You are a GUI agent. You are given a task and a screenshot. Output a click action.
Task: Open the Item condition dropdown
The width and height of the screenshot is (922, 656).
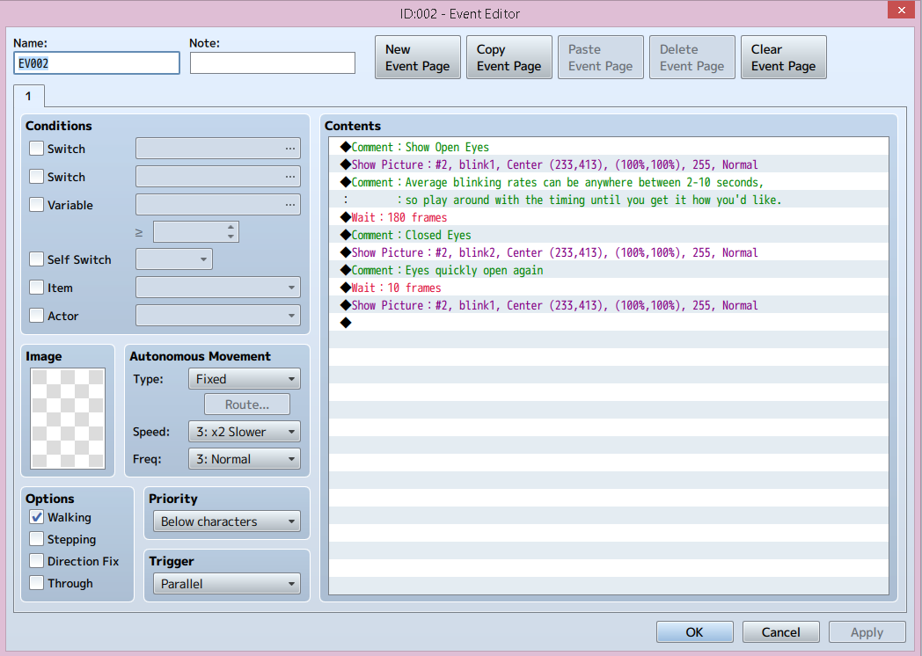pos(218,288)
